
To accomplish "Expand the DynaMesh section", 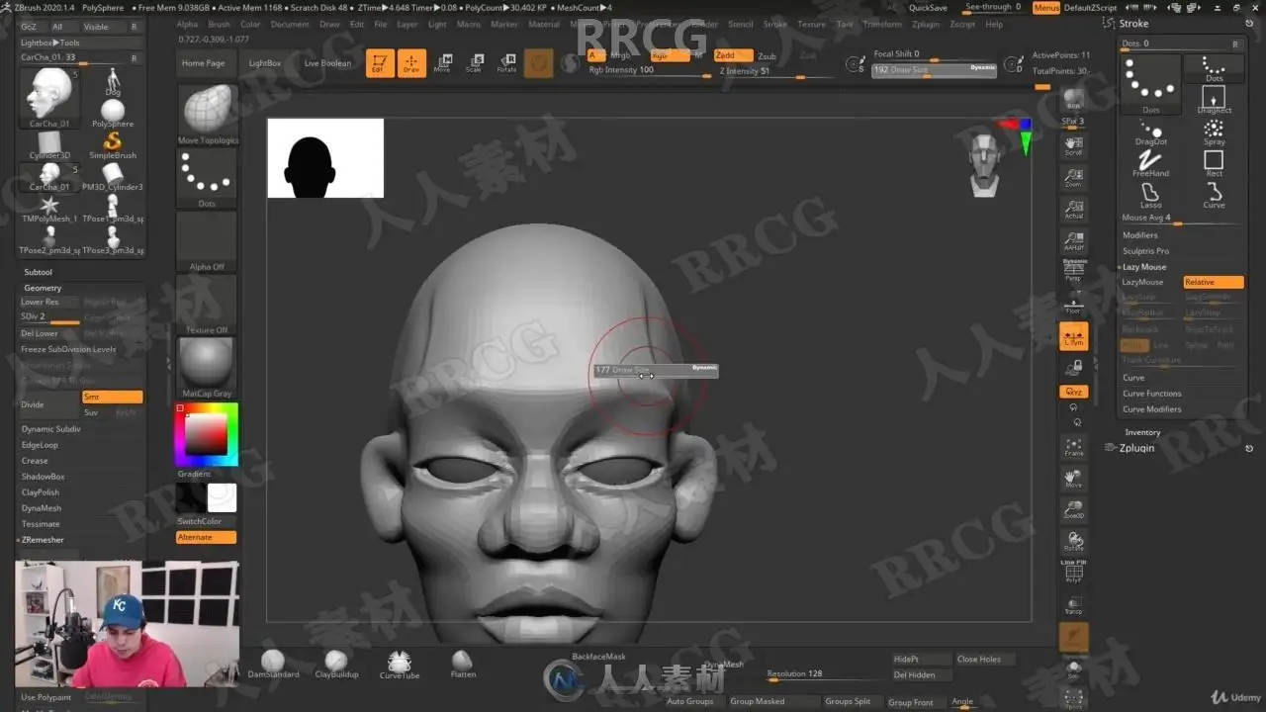I will pos(42,508).
